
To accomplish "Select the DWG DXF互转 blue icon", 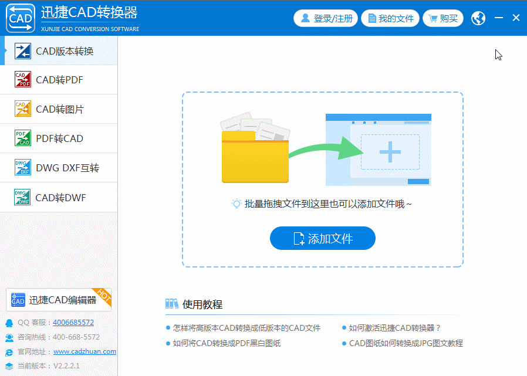I will pyautogui.click(x=23, y=167).
